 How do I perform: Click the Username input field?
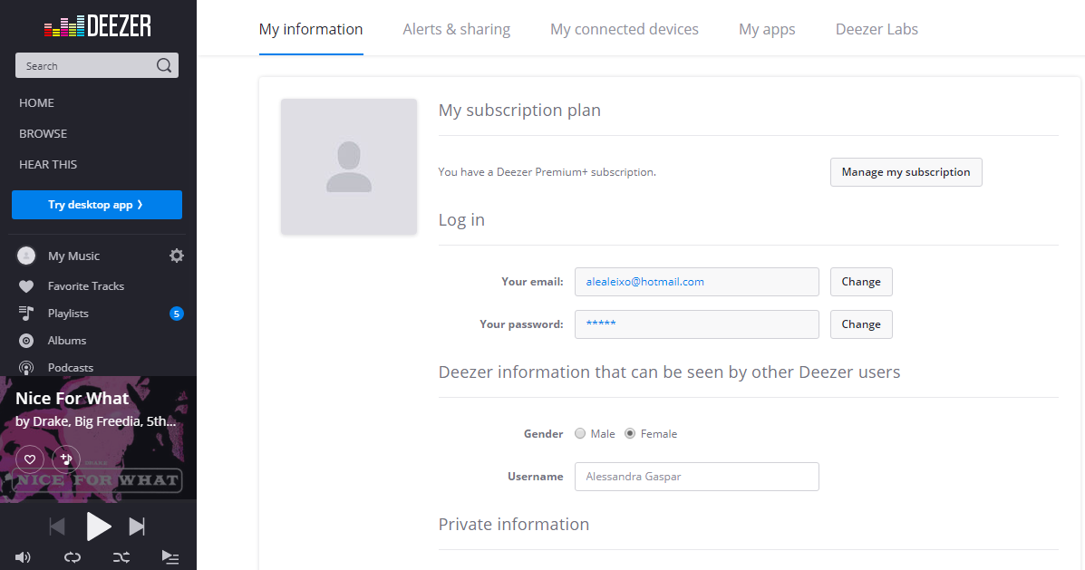click(697, 477)
